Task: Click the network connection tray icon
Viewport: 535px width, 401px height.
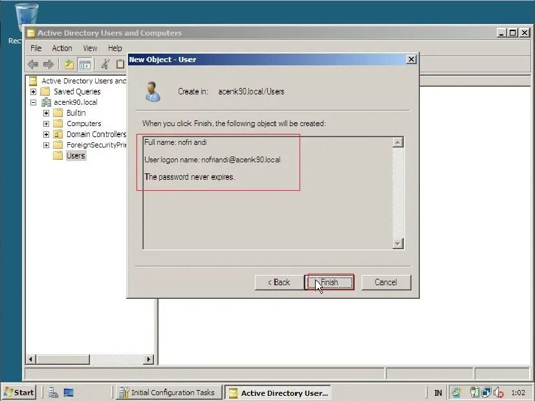Action: point(487,393)
